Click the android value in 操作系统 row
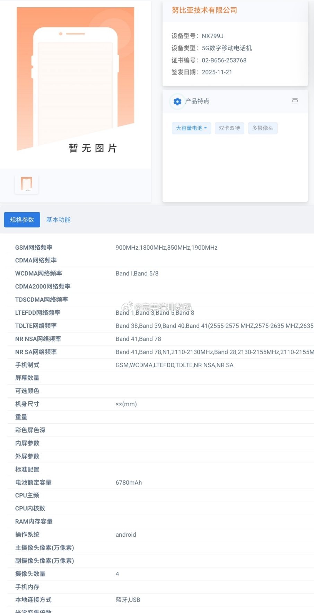 click(126, 535)
